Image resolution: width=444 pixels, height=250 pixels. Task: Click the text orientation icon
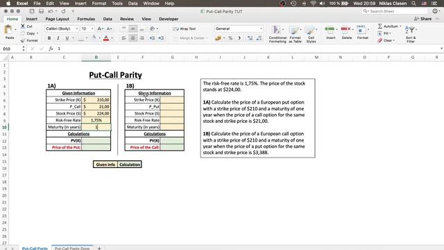pyautogui.click(x=153, y=28)
